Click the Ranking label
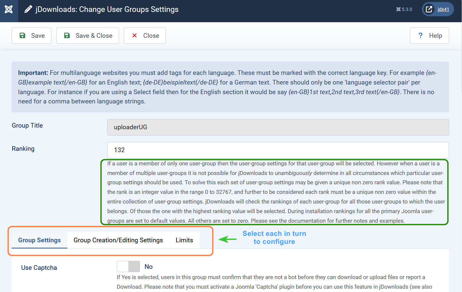The image size is (462, 292). [23, 149]
